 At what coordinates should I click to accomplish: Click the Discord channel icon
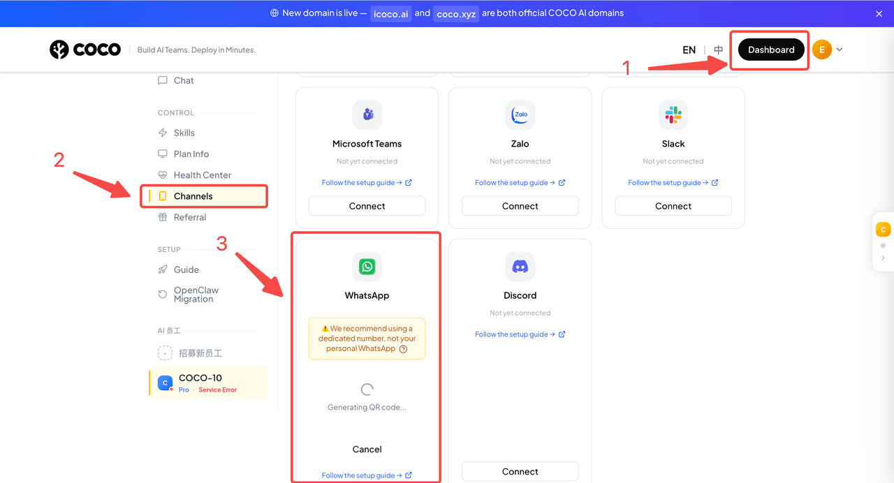[x=520, y=267]
